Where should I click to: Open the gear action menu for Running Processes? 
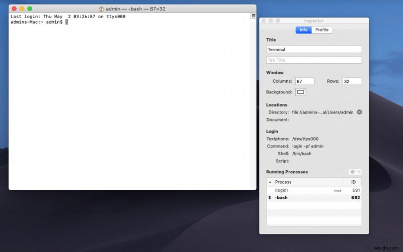355,172
